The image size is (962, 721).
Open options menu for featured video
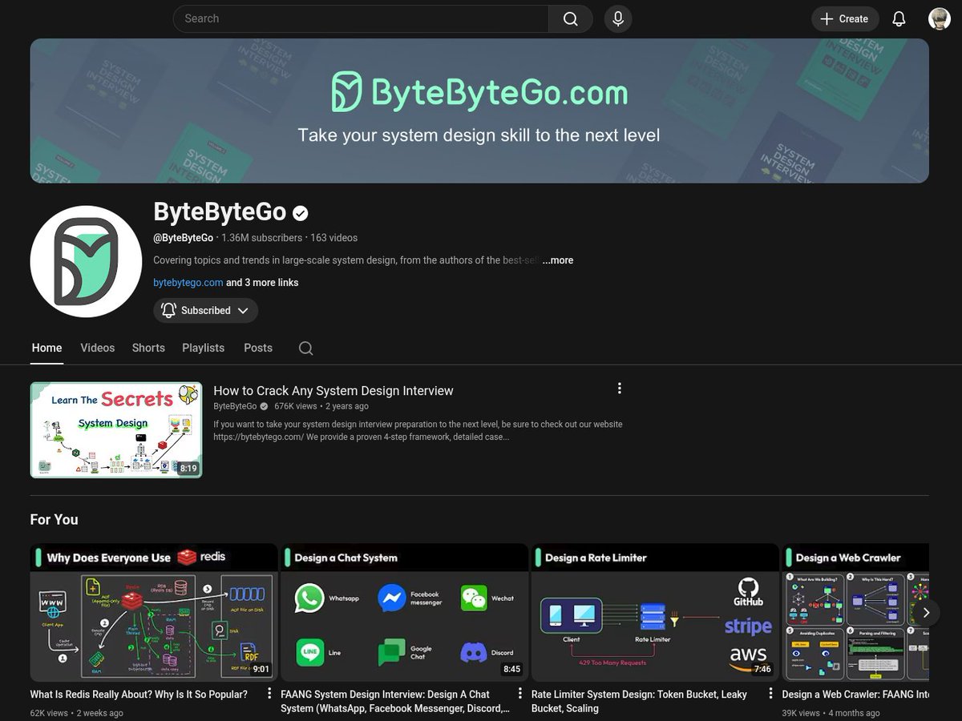[x=619, y=389]
